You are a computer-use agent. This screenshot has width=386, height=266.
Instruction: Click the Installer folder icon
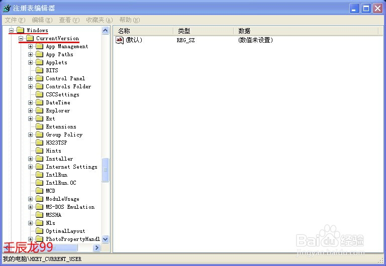click(x=39, y=159)
